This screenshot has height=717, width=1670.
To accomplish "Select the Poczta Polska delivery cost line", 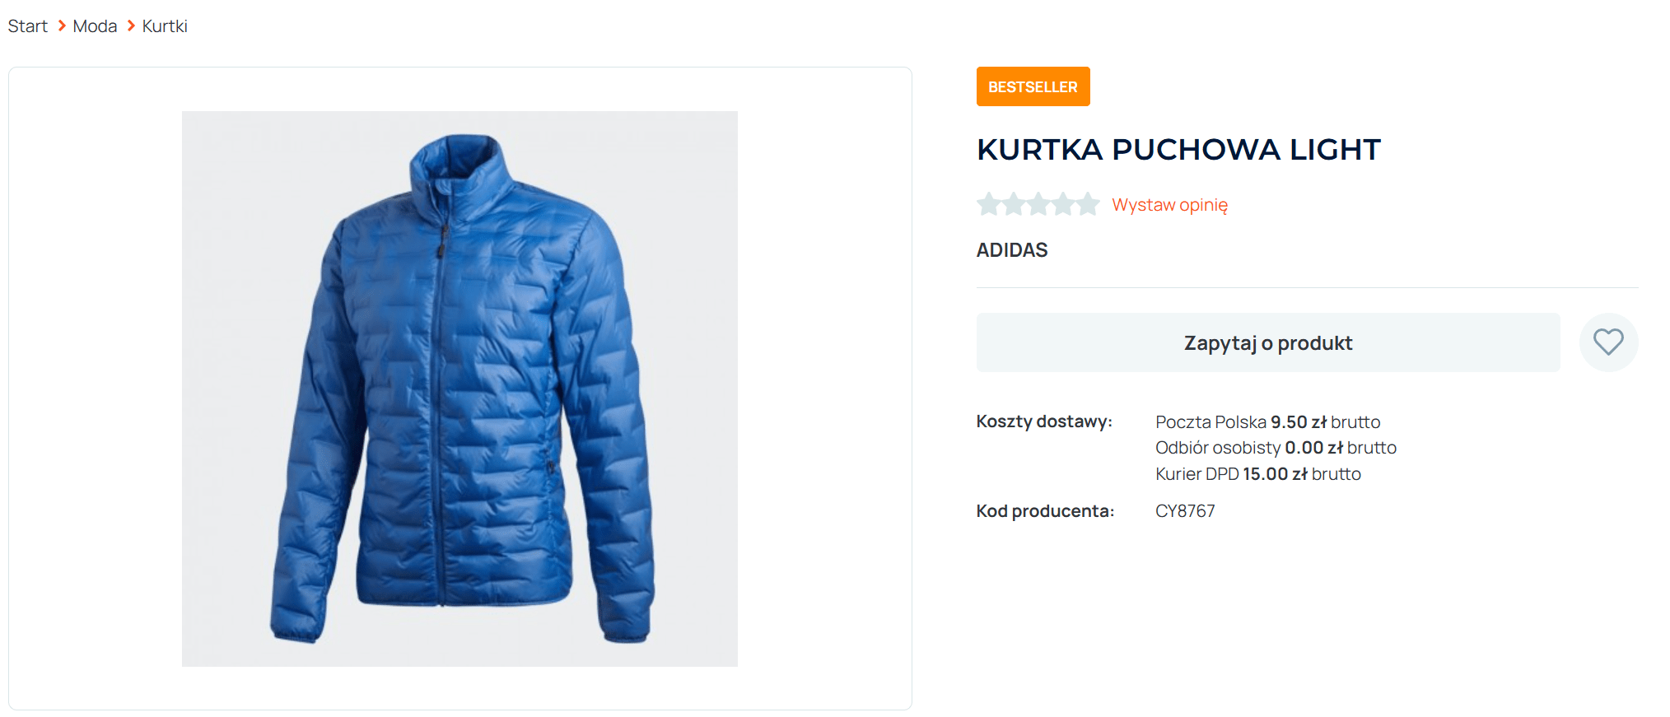I will tap(1267, 422).
